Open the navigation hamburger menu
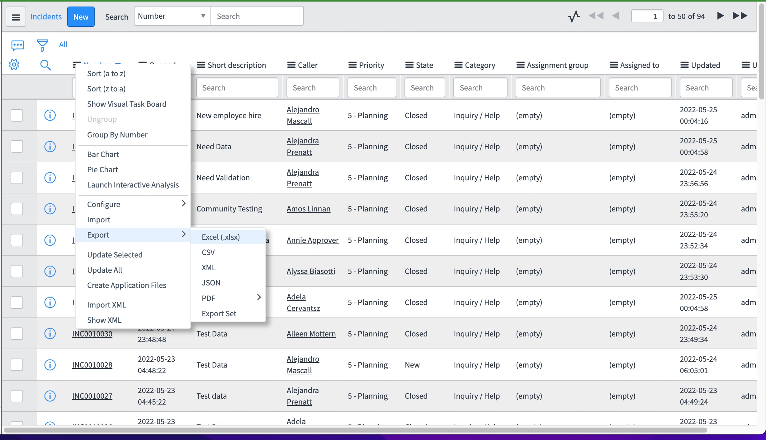The height and width of the screenshot is (440, 766). point(16,16)
